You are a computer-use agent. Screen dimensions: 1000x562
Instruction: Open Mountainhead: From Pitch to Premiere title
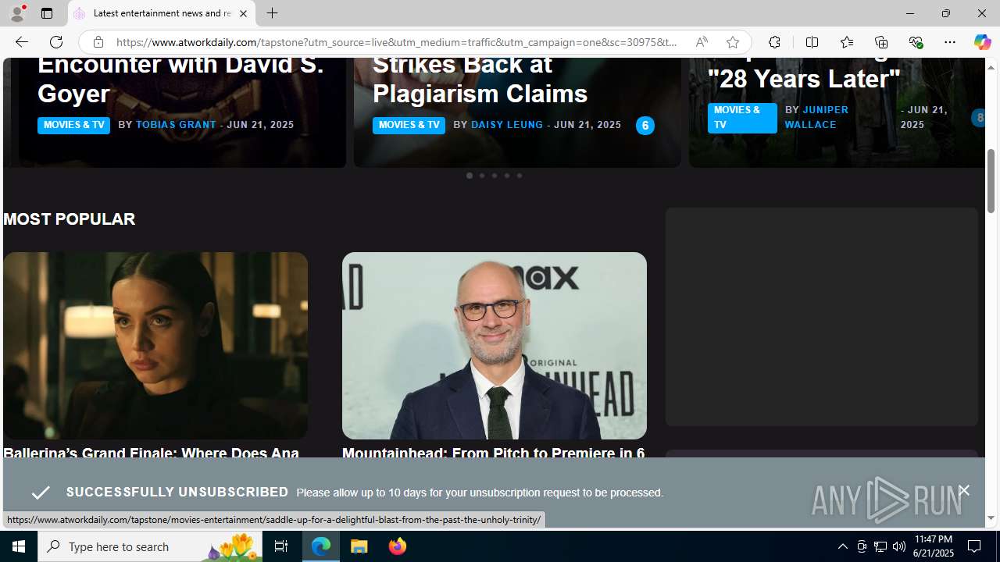pos(493,453)
